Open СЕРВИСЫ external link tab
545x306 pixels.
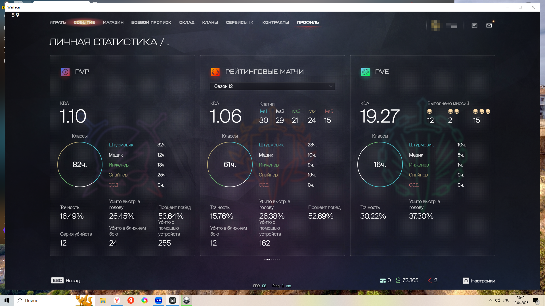pyautogui.click(x=240, y=22)
